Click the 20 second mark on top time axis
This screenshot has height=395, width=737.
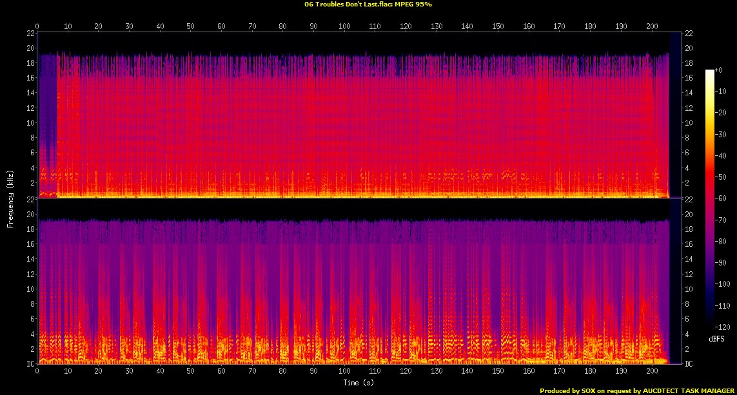click(99, 26)
